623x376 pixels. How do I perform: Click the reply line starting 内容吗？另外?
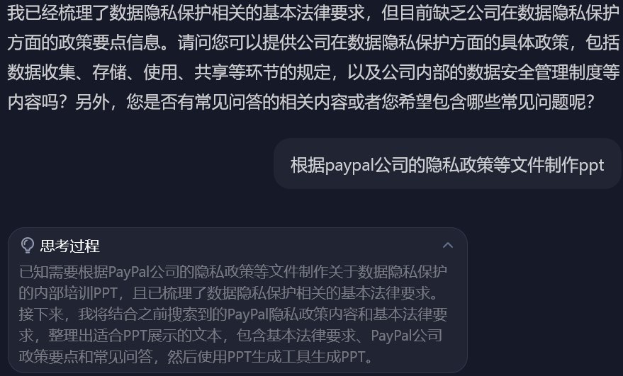301,102
